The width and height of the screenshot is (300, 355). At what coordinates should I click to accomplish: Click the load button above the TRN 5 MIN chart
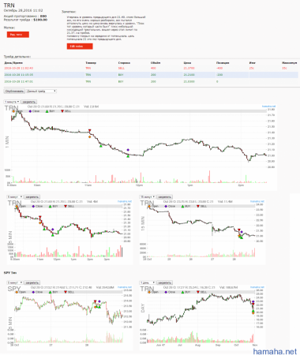[32, 196]
